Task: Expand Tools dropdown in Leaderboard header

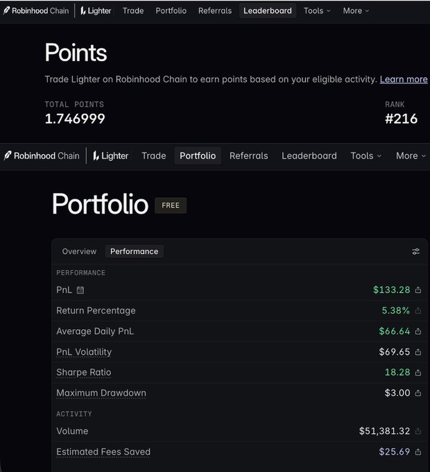Action: (317, 11)
